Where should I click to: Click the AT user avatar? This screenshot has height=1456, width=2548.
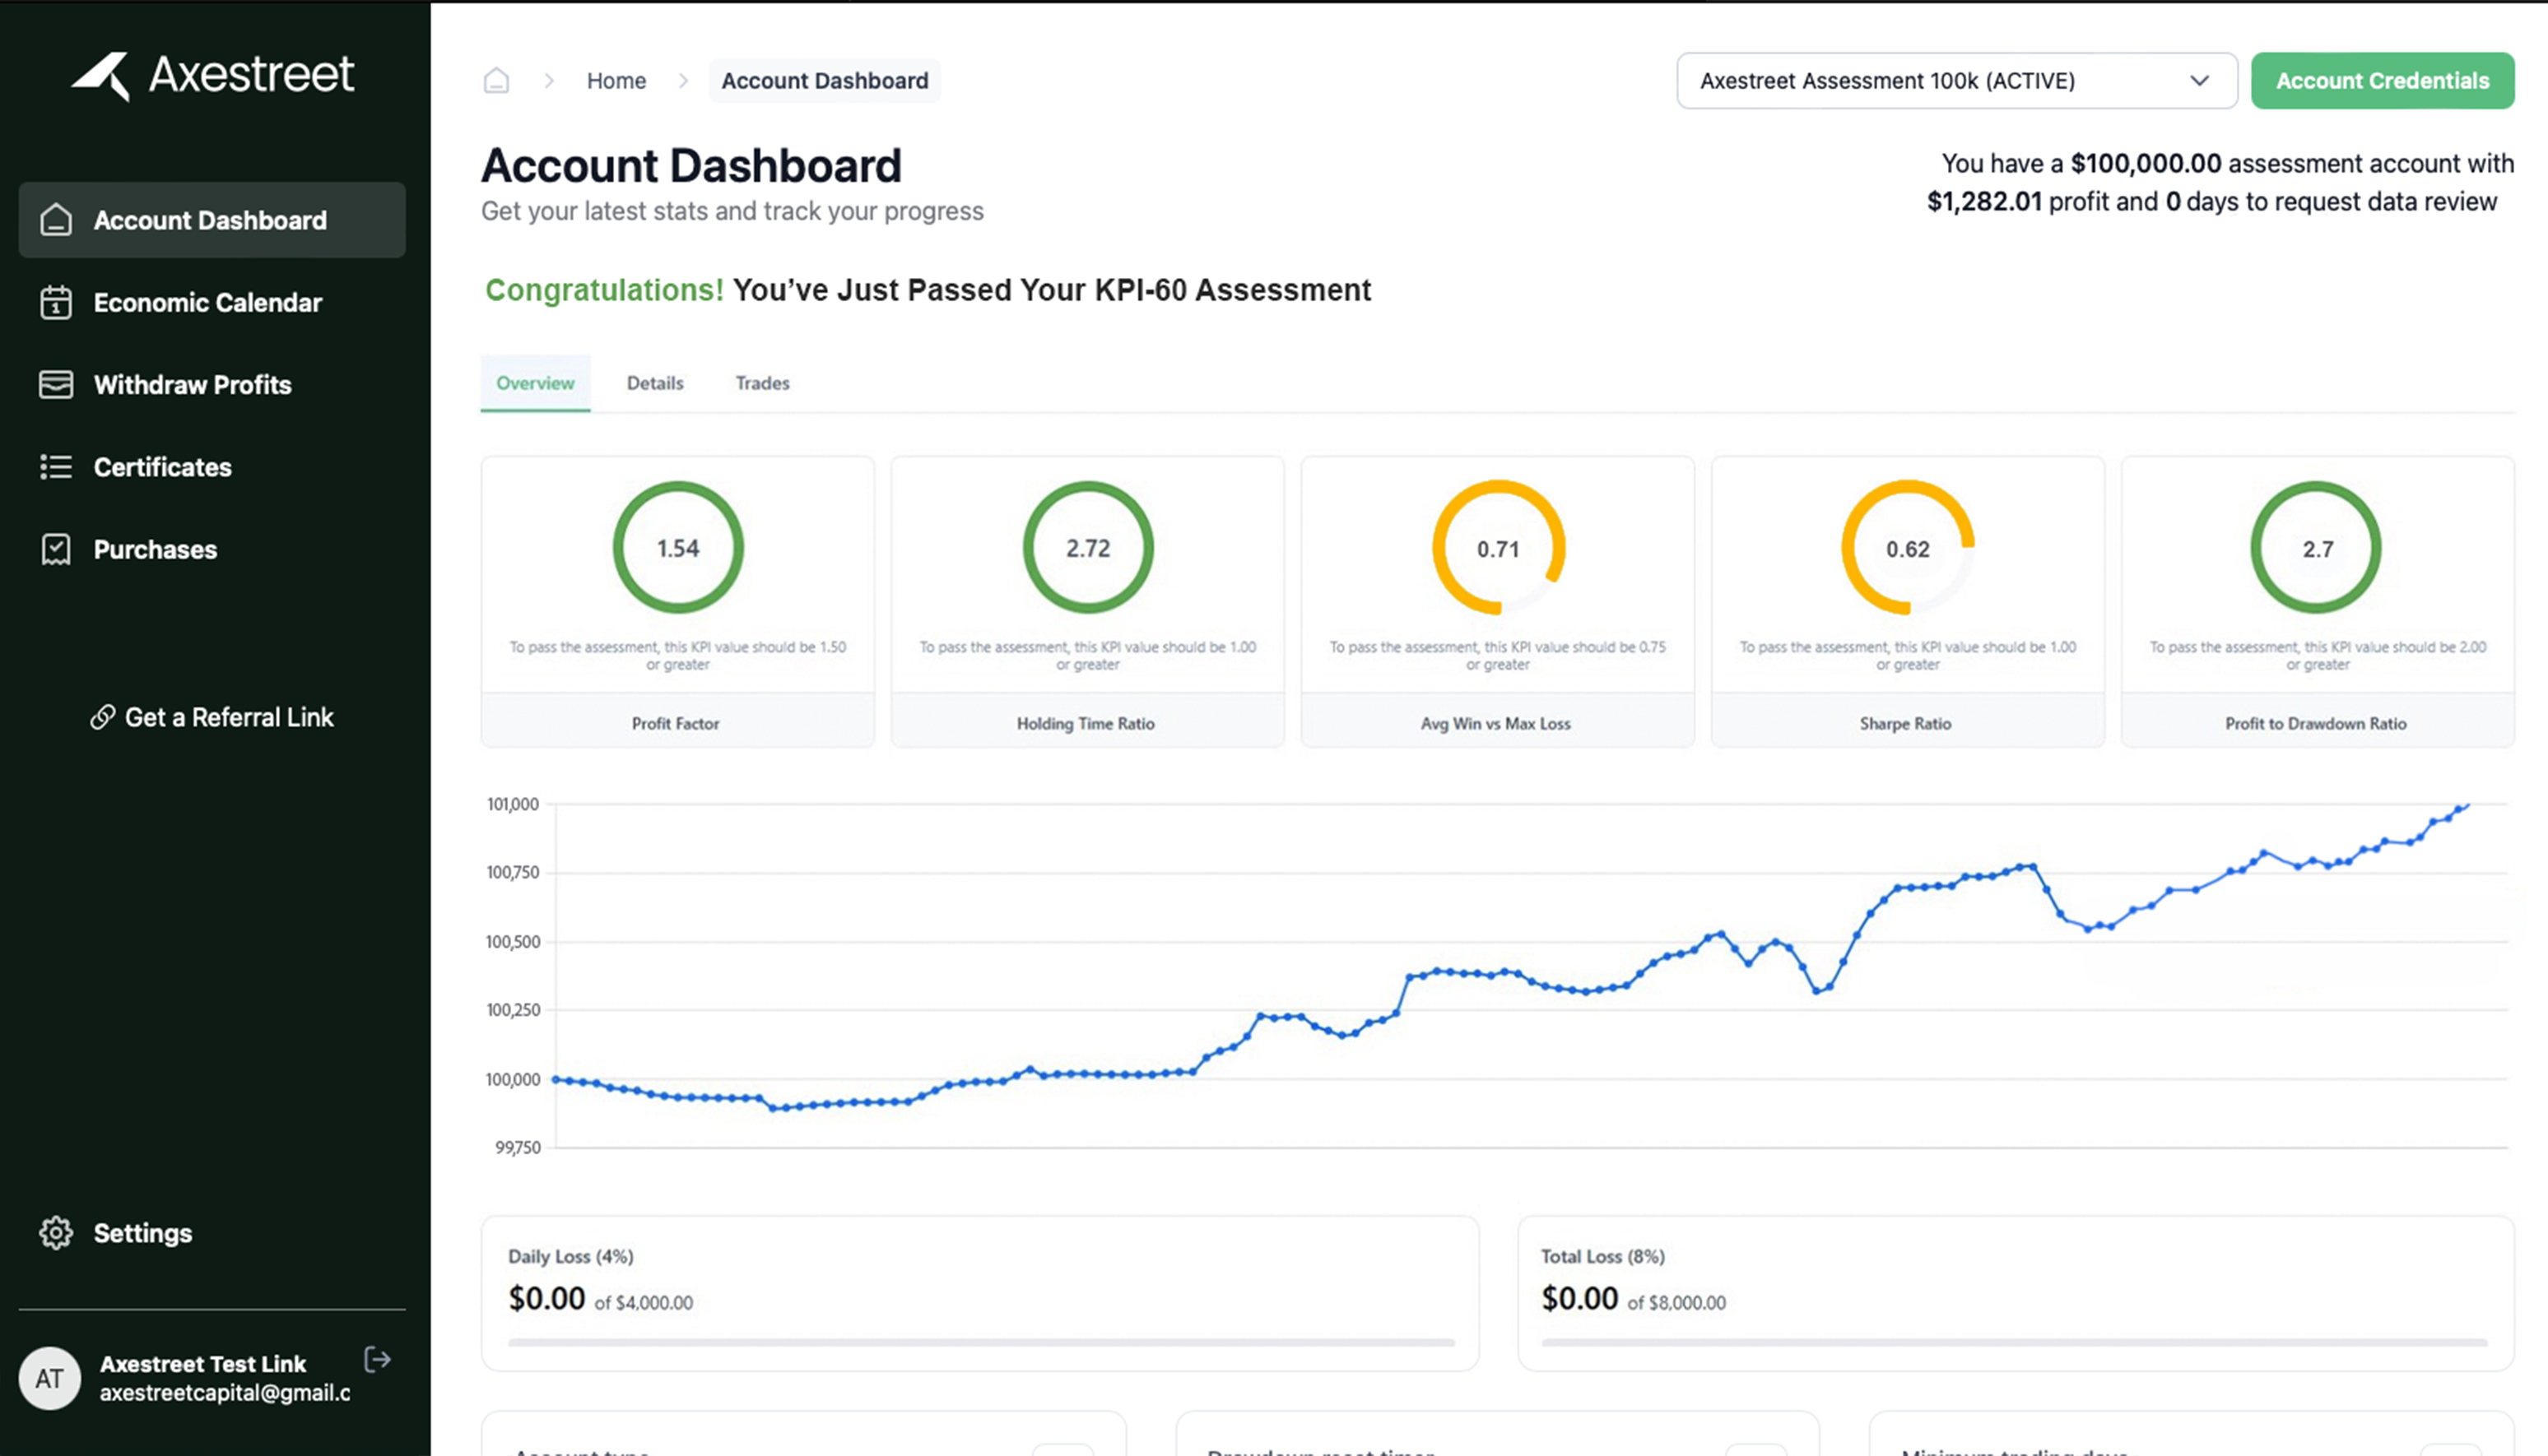[x=50, y=1379]
